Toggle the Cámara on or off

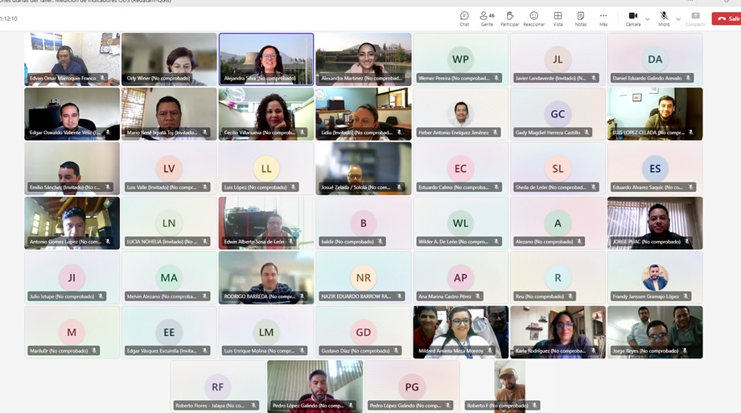click(632, 18)
